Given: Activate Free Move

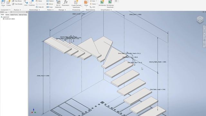Looking at the screenshot, I should 17,1.
